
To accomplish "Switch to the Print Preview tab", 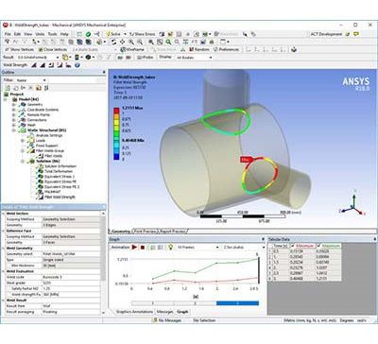I will tap(146, 232).
